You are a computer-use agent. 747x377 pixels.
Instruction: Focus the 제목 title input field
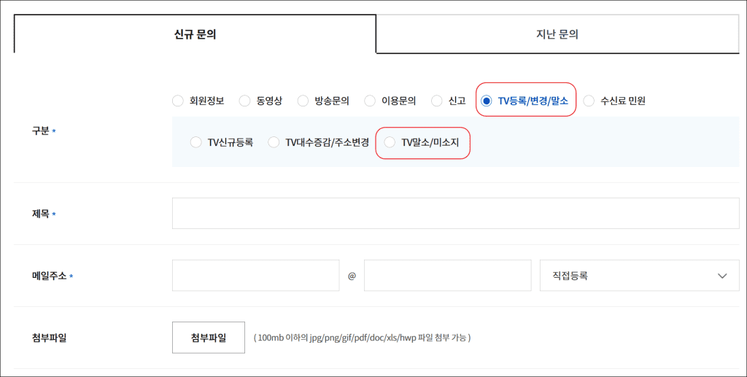[x=455, y=213]
